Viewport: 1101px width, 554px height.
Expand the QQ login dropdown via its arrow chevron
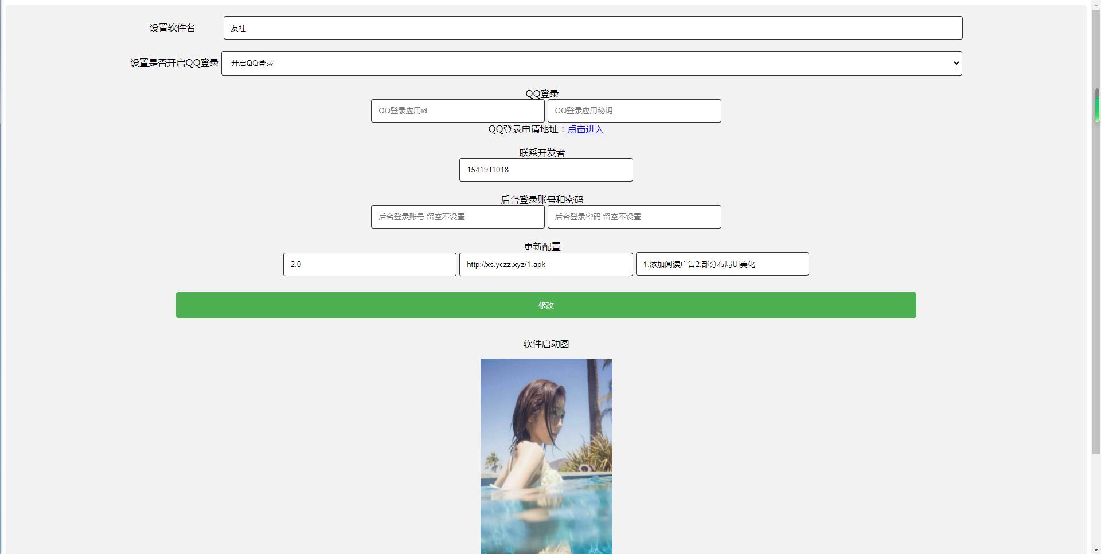coord(955,63)
